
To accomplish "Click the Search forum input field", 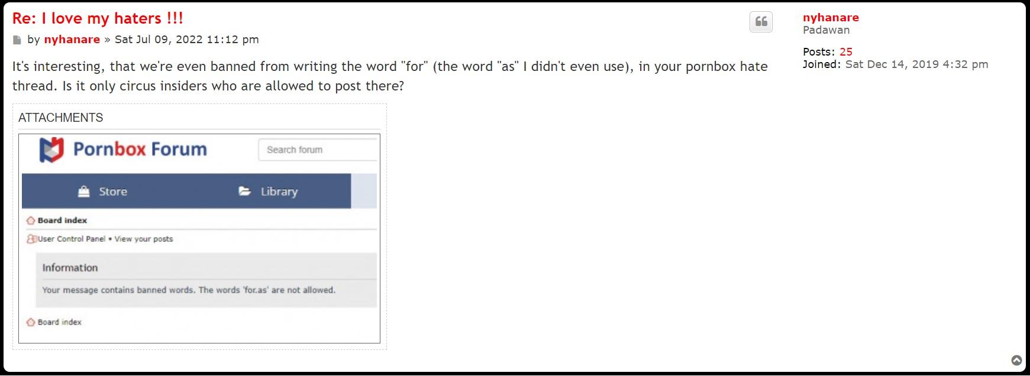I will tap(318, 150).
